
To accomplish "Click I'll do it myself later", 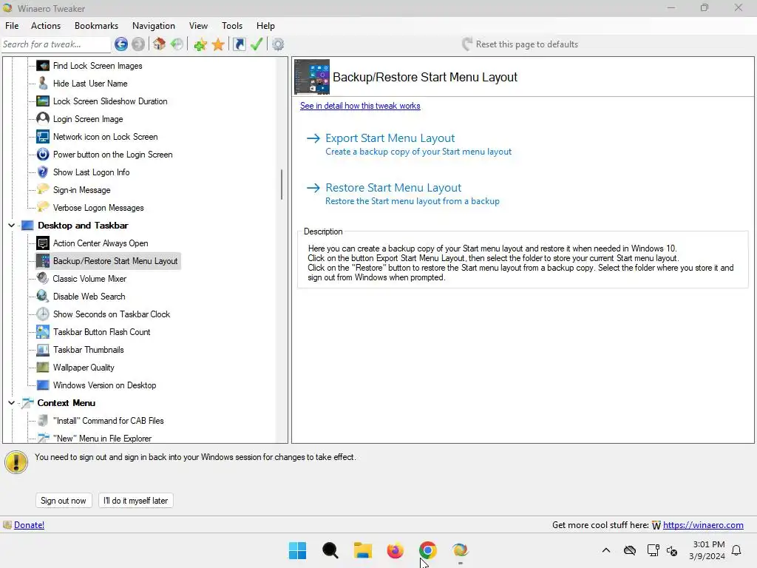I will click(x=136, y=501).
